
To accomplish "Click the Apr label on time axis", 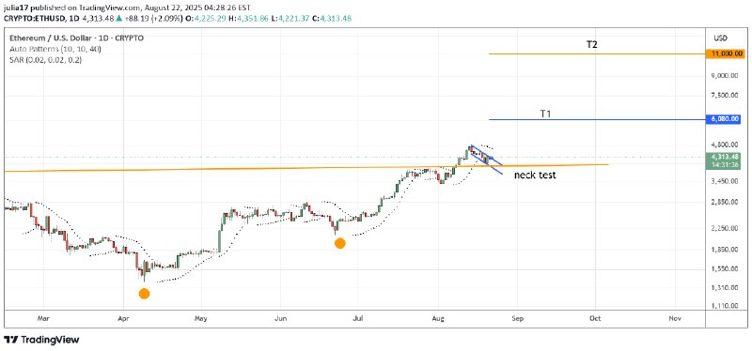I will click(124, 318).
